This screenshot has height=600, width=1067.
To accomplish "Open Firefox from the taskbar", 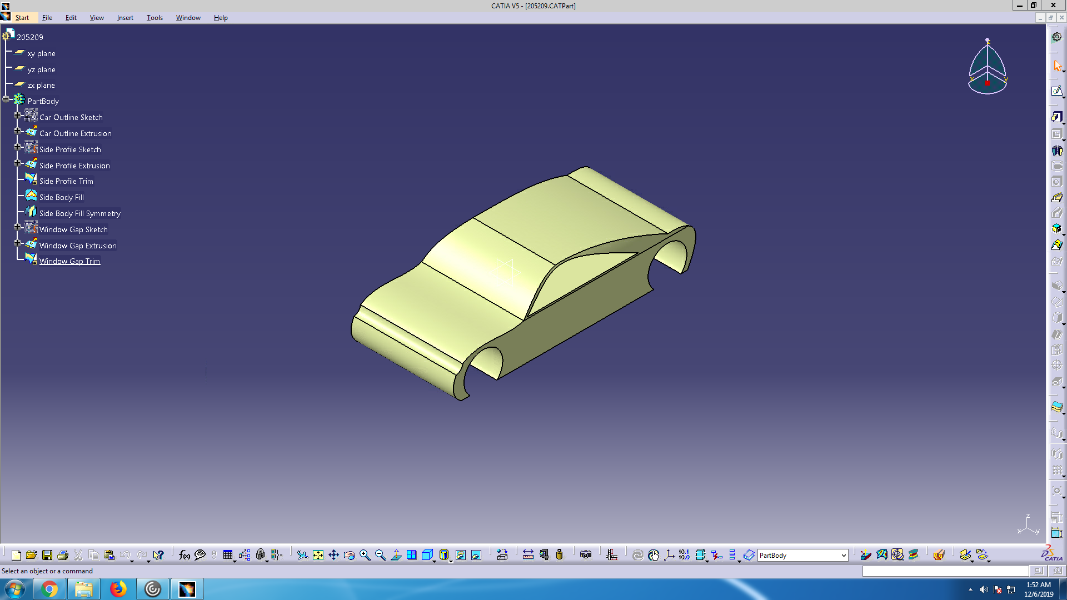I will tap(118, 589).
